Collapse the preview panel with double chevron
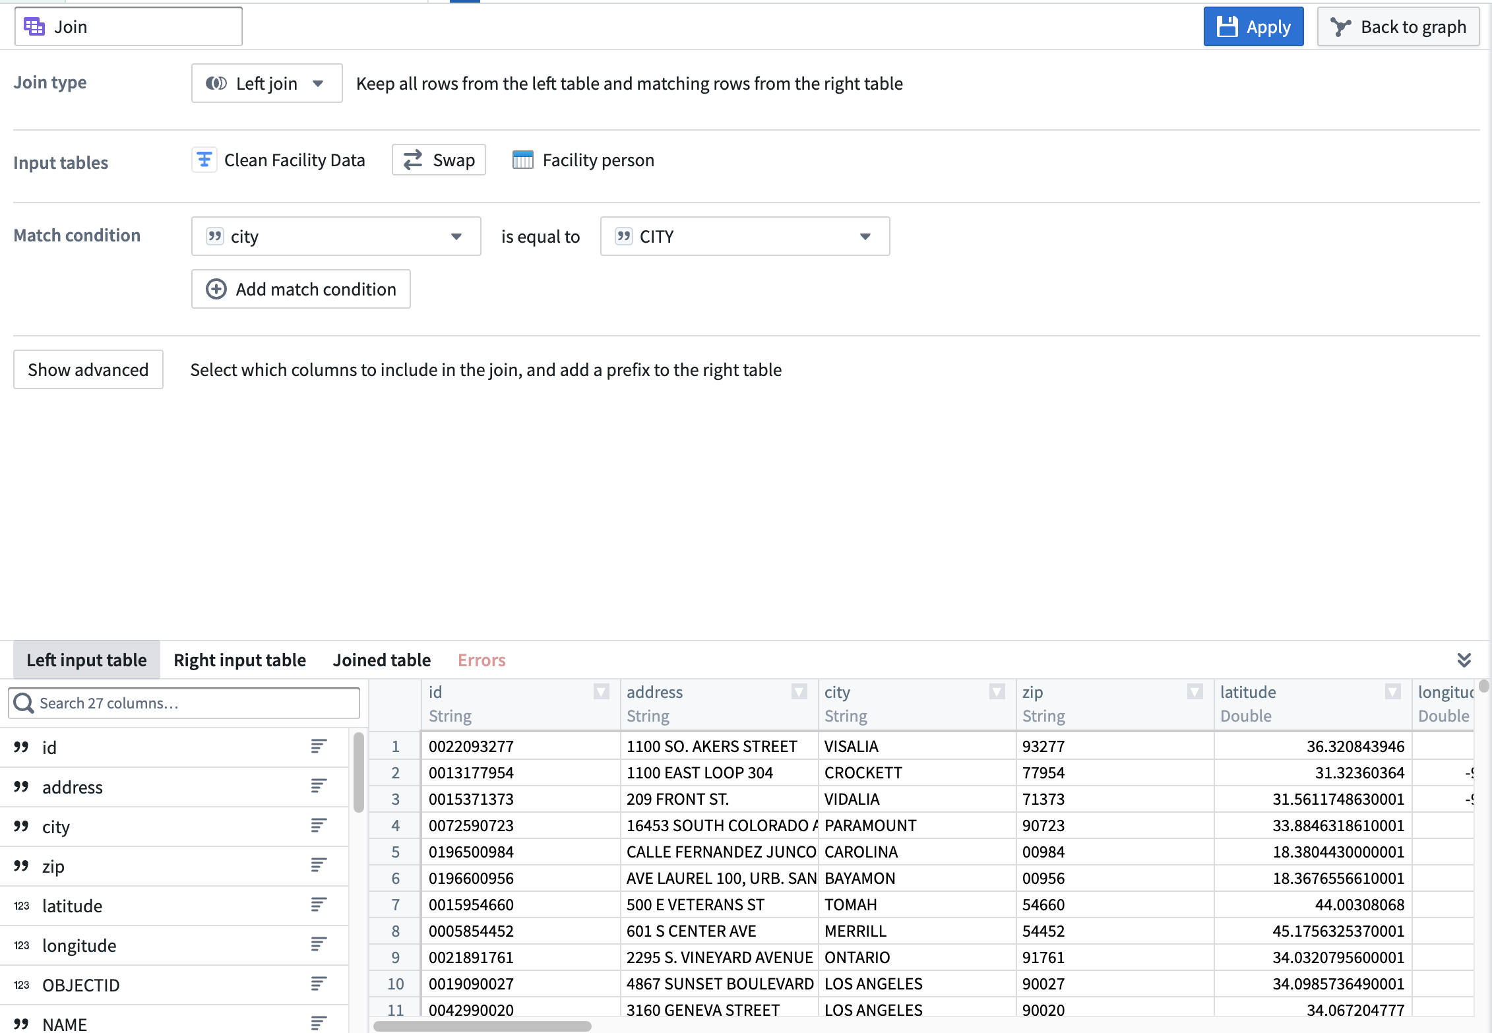Viewport: 1492px width, 1033px height. click(x=1464, y=660)
